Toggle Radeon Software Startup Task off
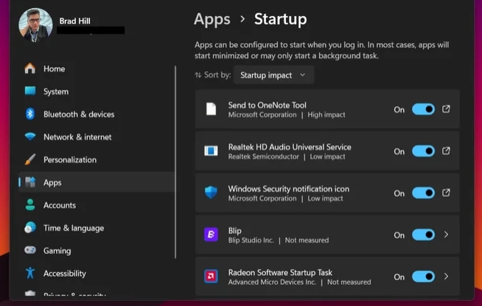Screen dimensions: 482x306 click(423, 277)
